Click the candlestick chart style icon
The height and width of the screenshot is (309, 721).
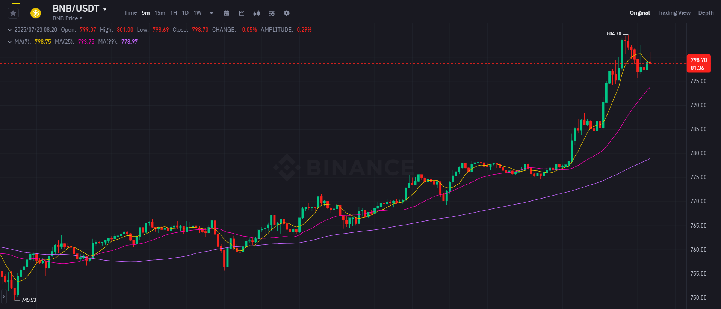coord(257,13)
